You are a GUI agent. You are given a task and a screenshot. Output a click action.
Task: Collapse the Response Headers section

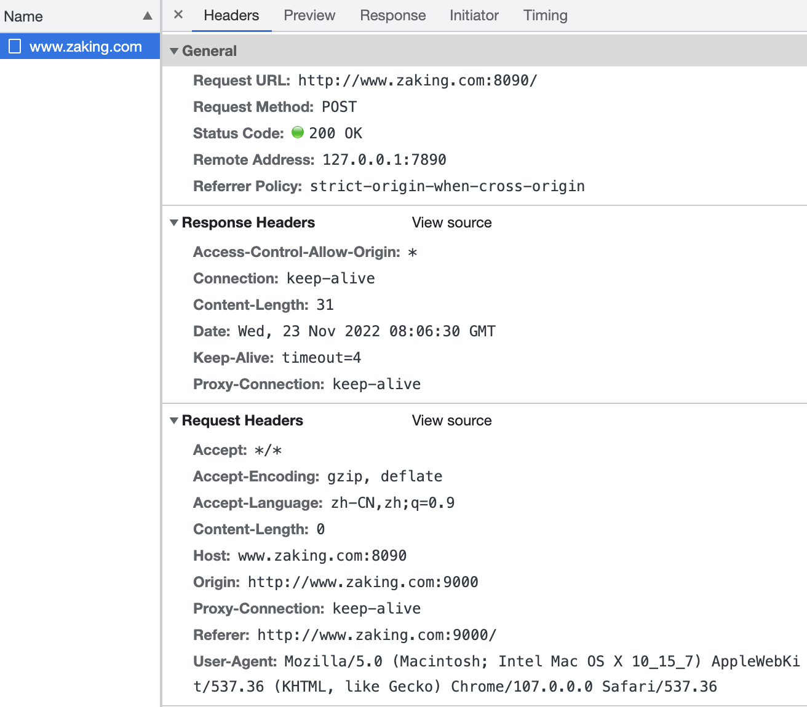174,223
